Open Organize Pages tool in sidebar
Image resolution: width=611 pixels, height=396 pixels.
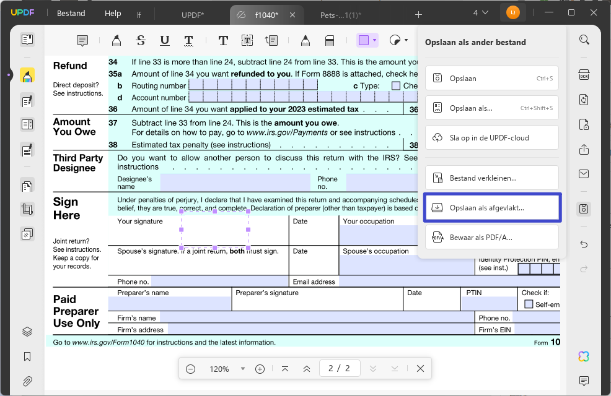[x=27, y=186]
